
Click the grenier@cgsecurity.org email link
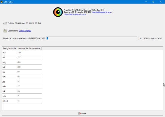pyautogui.click(x=102, y=12)
